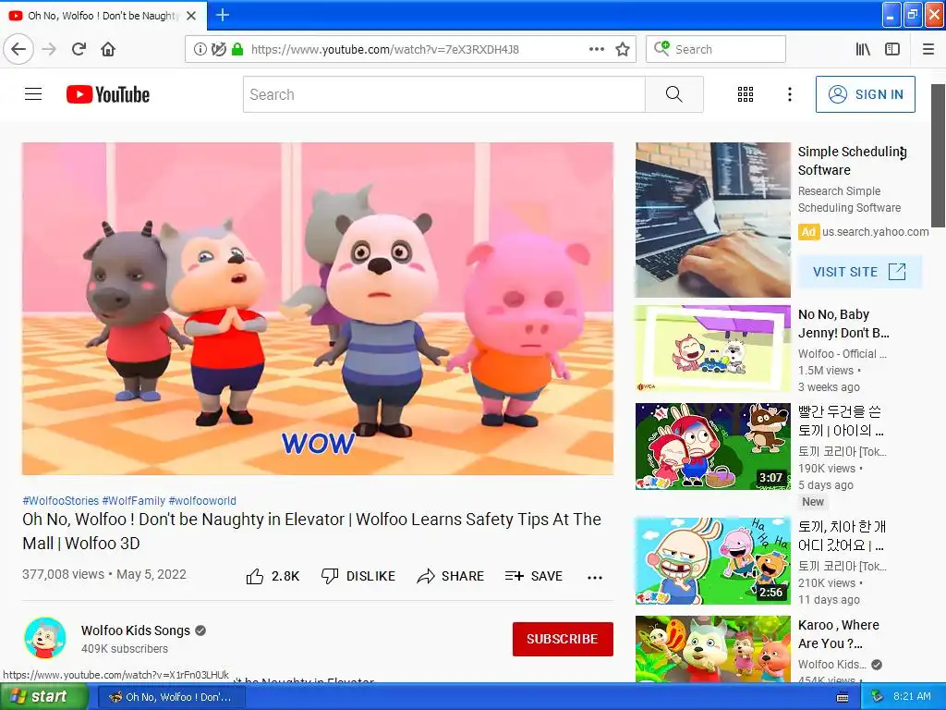Bookmark this page with the star
The image size is (946, 710).
[623, 49]
